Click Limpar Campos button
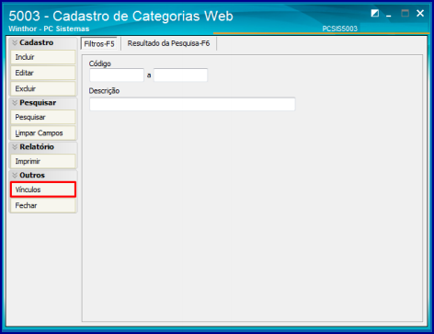The width and height of the screenshot is (434, 334). coord(43,133)
